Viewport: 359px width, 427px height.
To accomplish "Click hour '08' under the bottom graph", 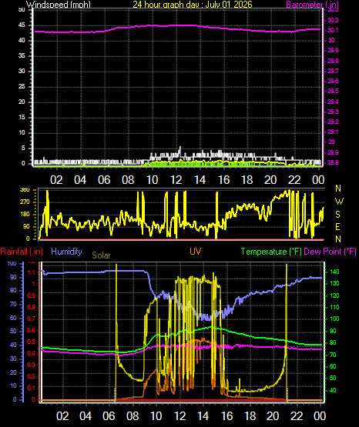I will [133, 415].
